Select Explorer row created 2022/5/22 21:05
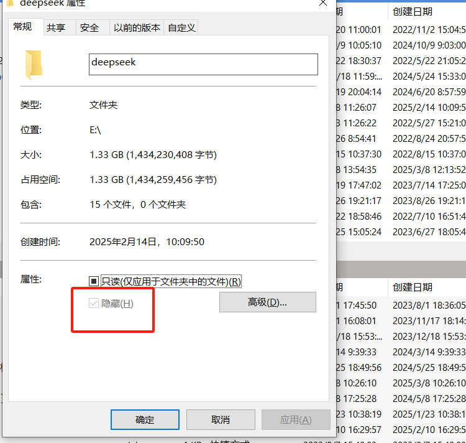The image size is (466, 443). (x=401, y=61)
